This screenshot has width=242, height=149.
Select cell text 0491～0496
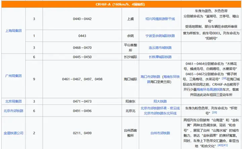coord(82,111)
